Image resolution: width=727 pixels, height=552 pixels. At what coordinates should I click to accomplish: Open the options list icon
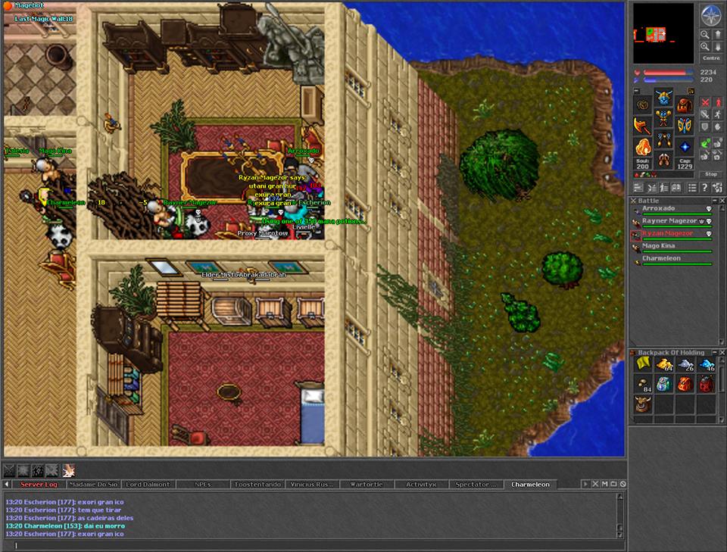point(692,187)
